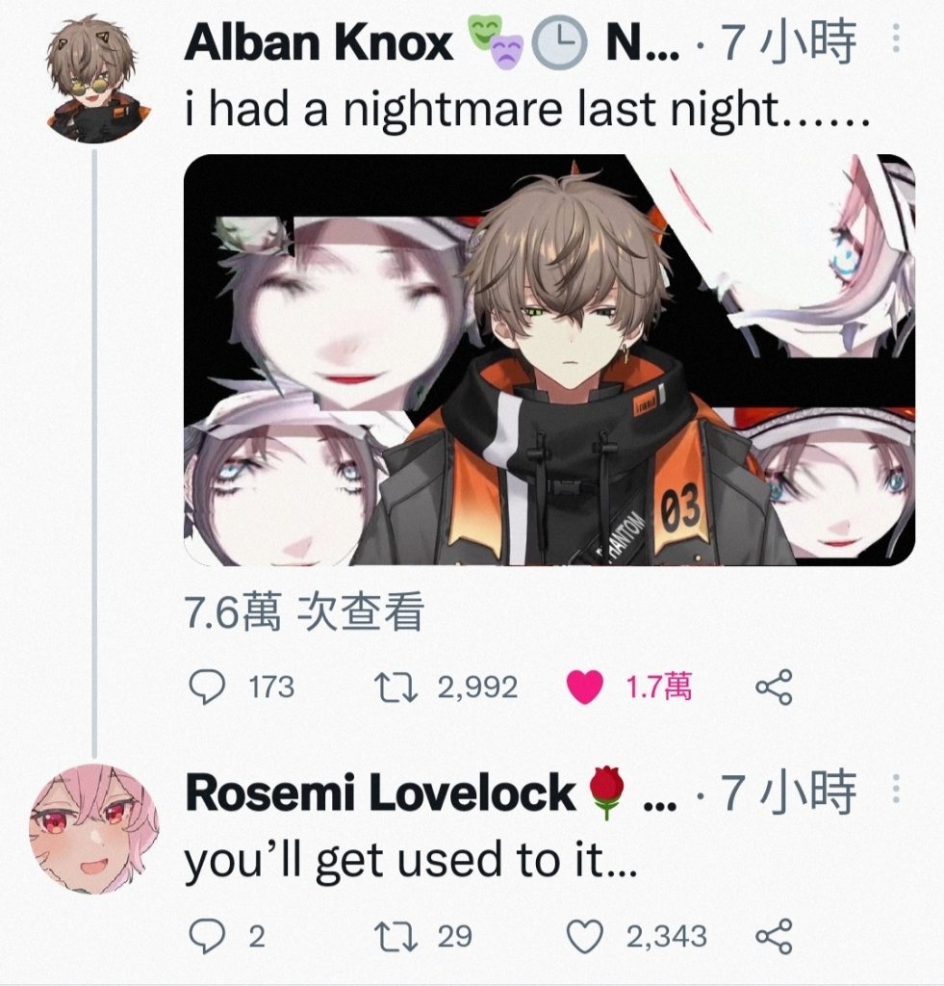Open the Rosemi Lovelock name link
This screenshot has height=986, width=944.
[x=379, y=793]
